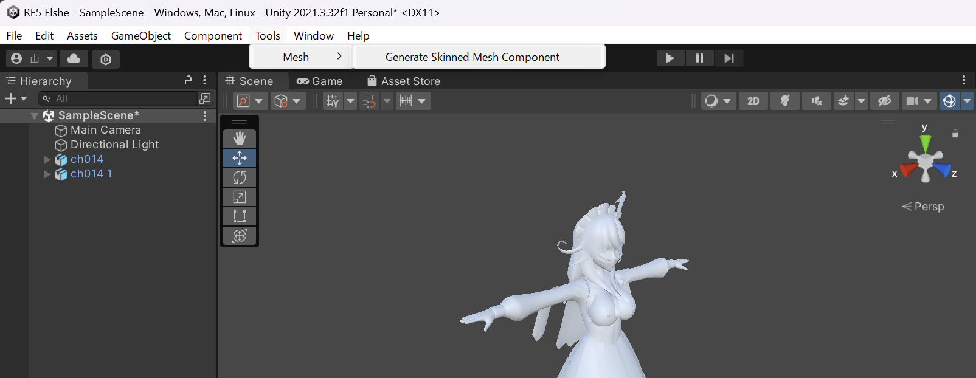
Task: Select the Rotate tool
Action: pyautogui.click(x=240, y=177)
